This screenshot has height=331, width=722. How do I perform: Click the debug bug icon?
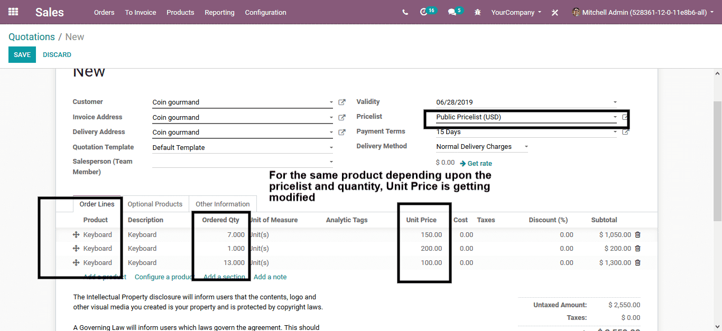coord(478,12)
